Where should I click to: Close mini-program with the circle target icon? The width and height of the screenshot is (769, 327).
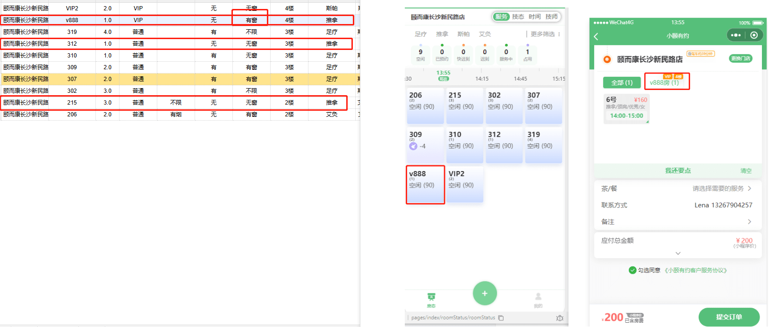pos(754,35)
